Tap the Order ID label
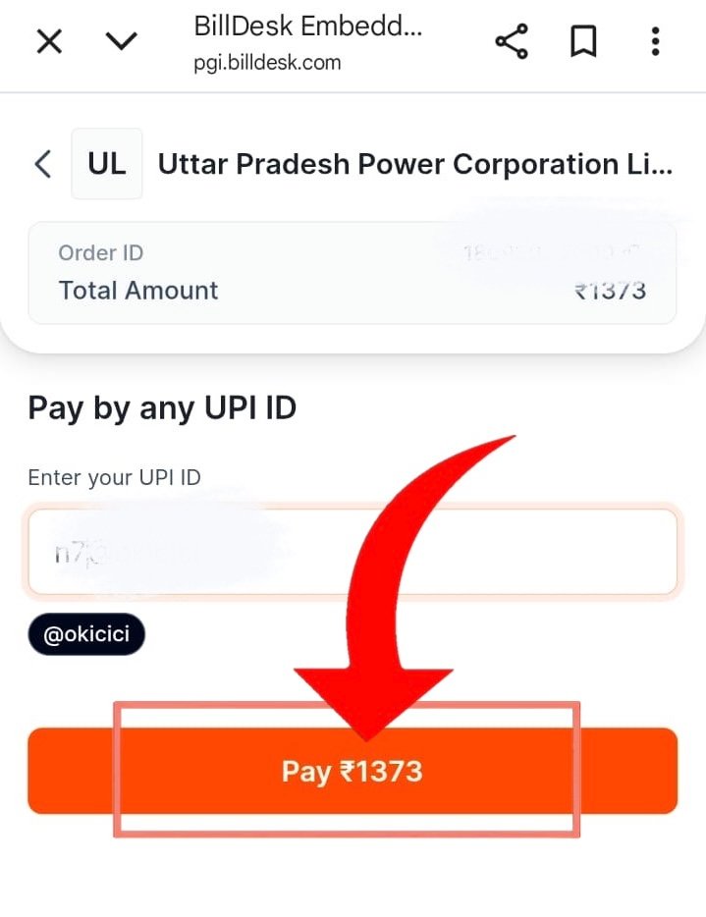The height and width of the screenshot is (917, 706). (100, 253)
